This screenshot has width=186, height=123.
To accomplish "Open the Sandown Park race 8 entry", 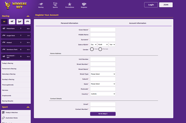I will point(16,49).
